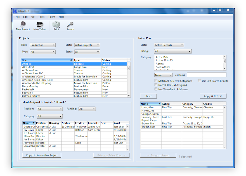This screenshot has height=176, width=246.
Task: Enable Not Viewable in Addresses checkbox
Action: point(156,89)
